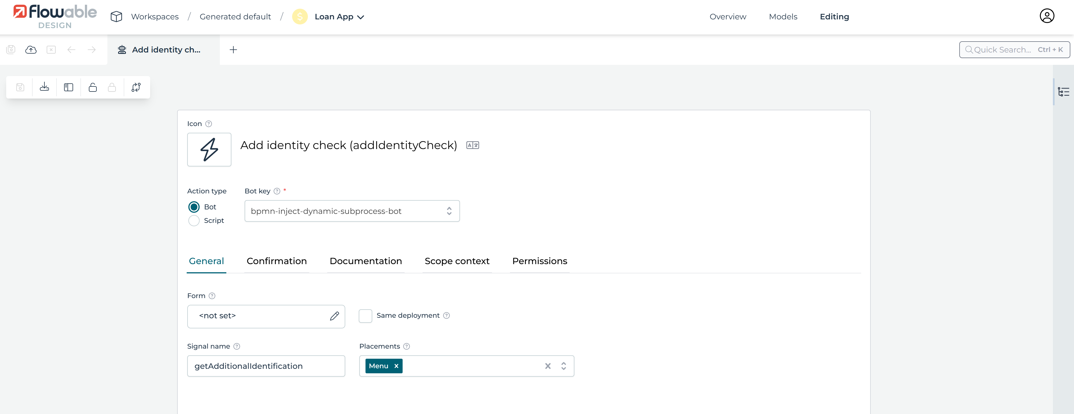Open the Models navigation link
Image resolution: width=1074 pixels, height=414 pixels.
[782, 17]
